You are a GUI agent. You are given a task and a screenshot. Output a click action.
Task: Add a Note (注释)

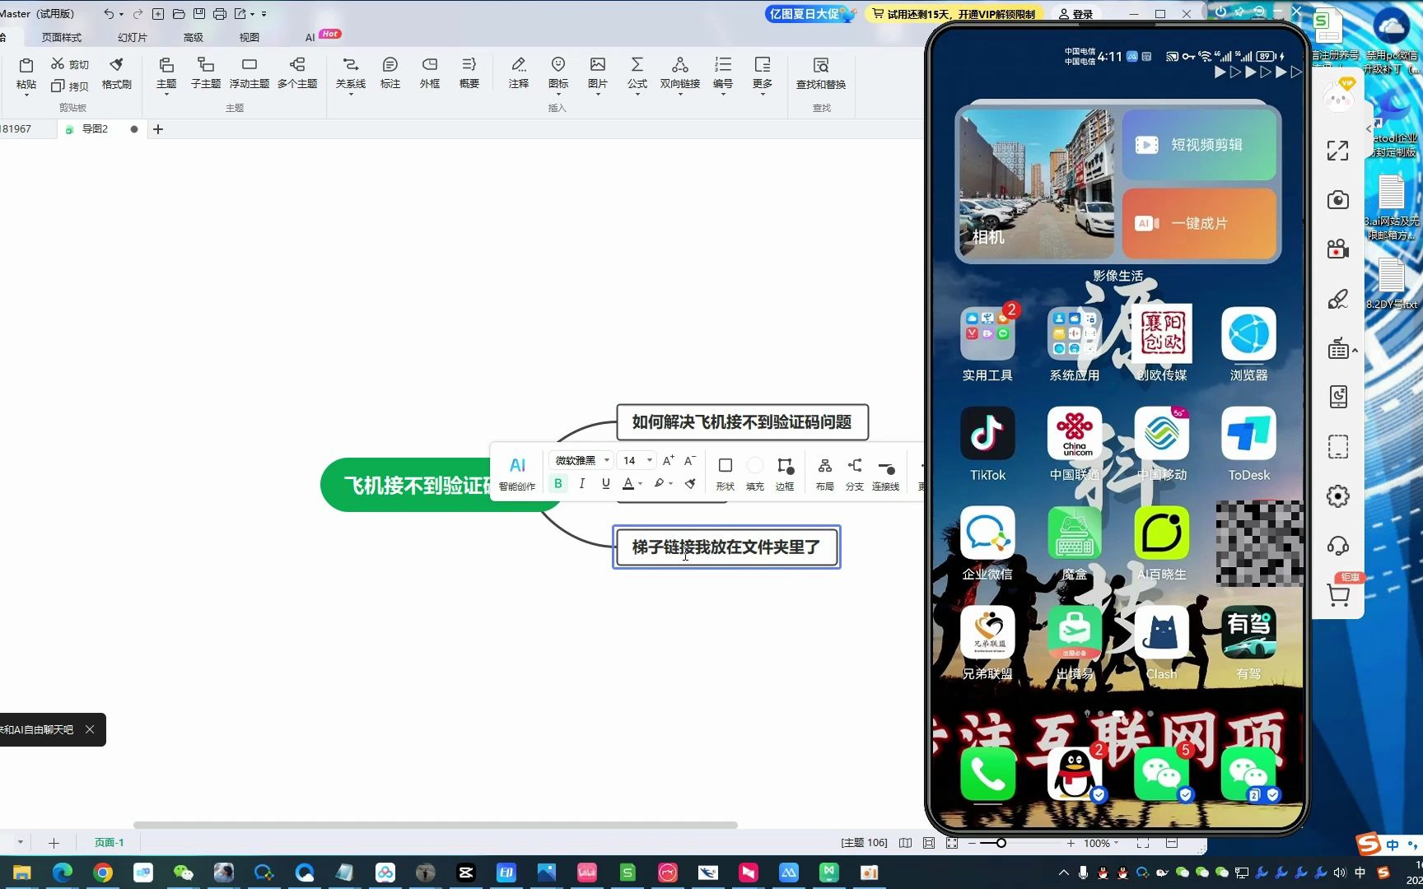click(519, 72)
